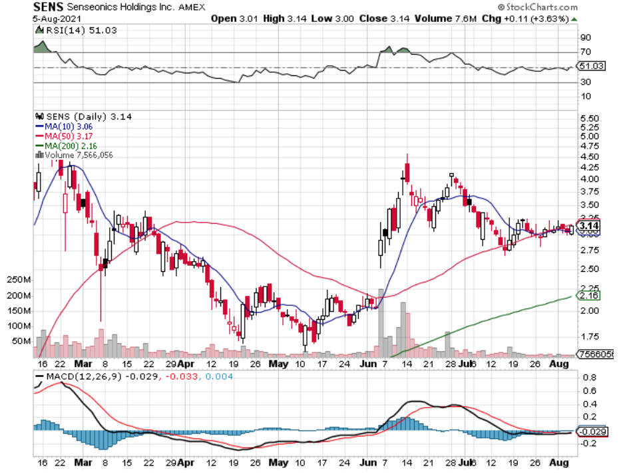
Task: Click the green up arrow after the Chg value
Action: [x=574, y=19]
